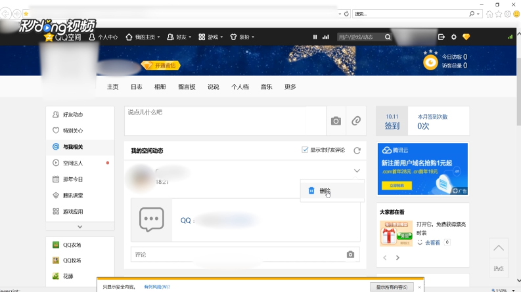The height and width of the screenshot is (292, 521).
Task: Choose 删除 from the post menu
Action: tap(332, 191)
